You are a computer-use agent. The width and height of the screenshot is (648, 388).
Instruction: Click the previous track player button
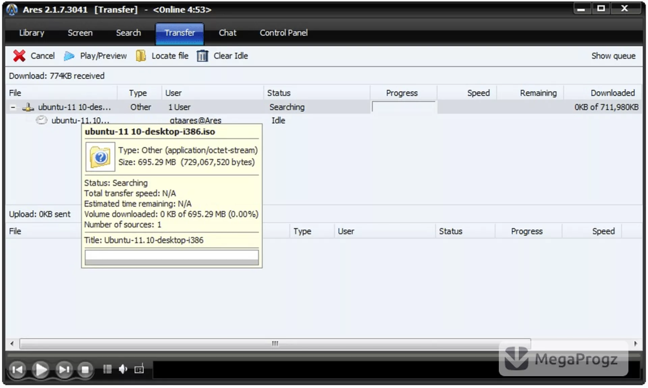pyautogui.click(x=17, y=370)
